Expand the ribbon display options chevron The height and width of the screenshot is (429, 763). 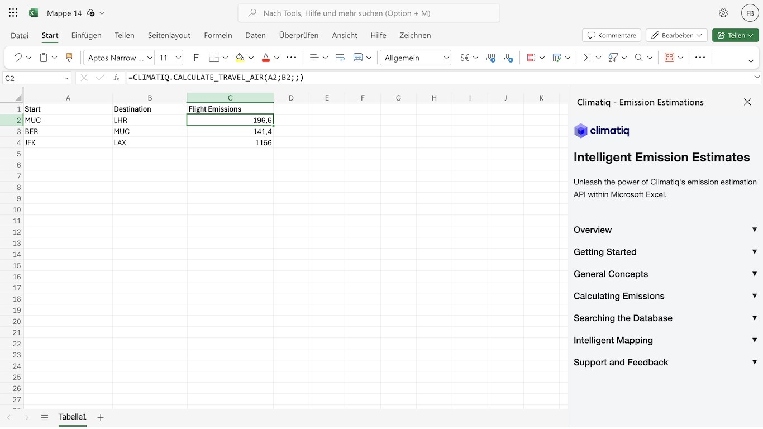pos(751,60)
